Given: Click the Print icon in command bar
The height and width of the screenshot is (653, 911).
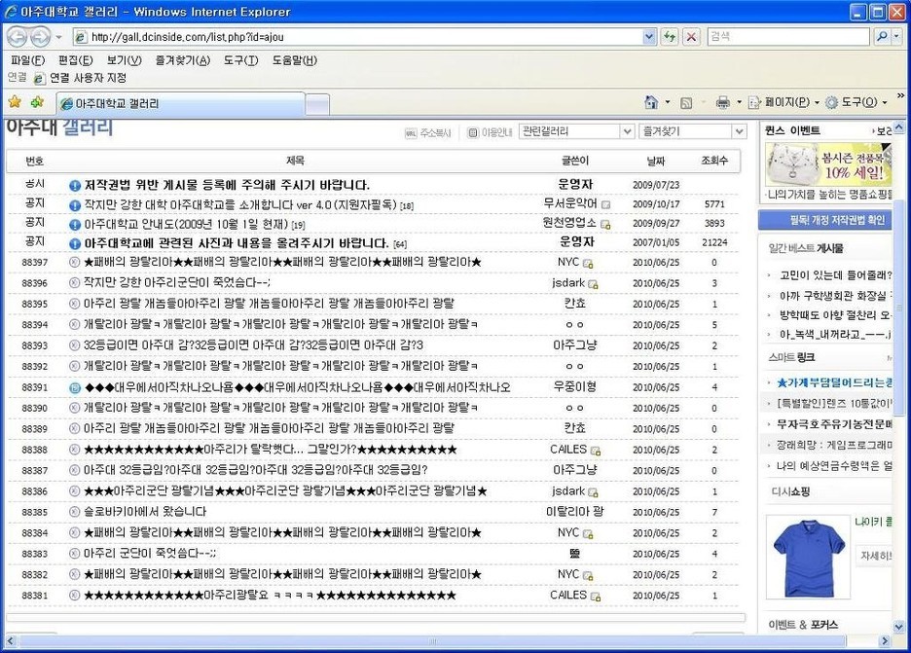Looking at the screenshot, I should pos(723,103).
